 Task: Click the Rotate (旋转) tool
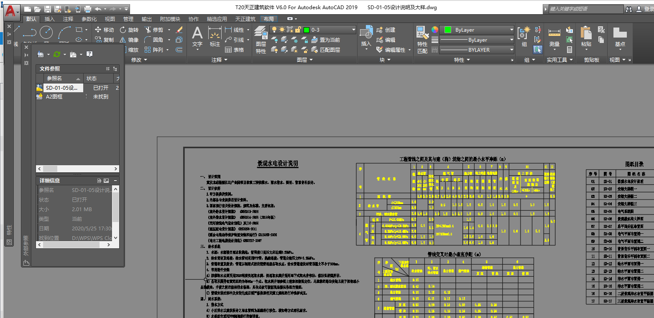(129, 30)
